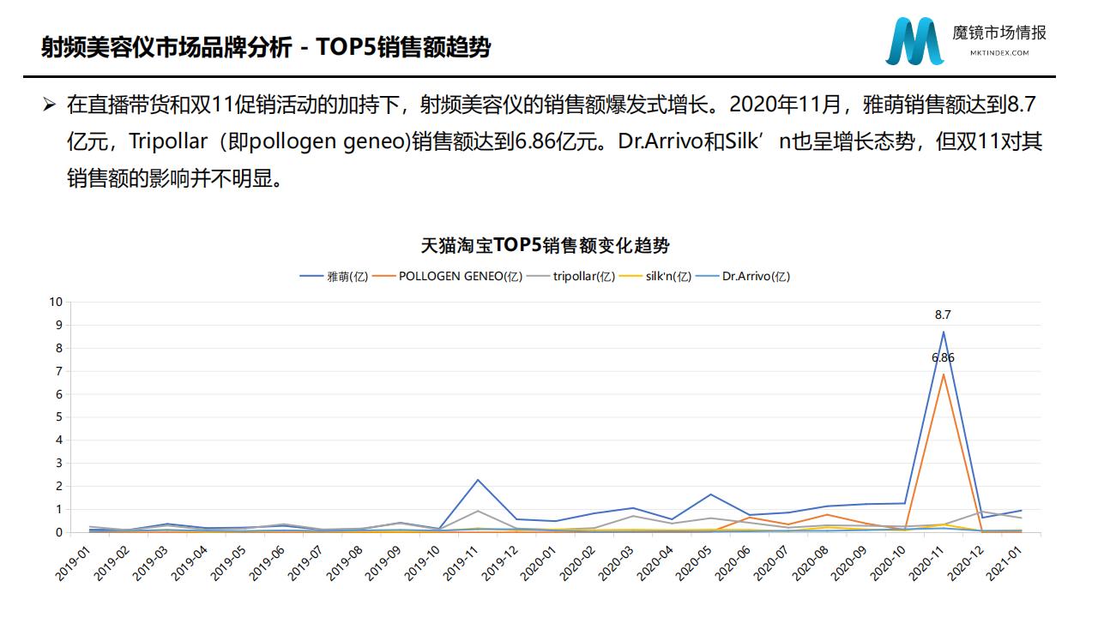
Task: Select the y-axis value 5
Action: click(60, 417)
